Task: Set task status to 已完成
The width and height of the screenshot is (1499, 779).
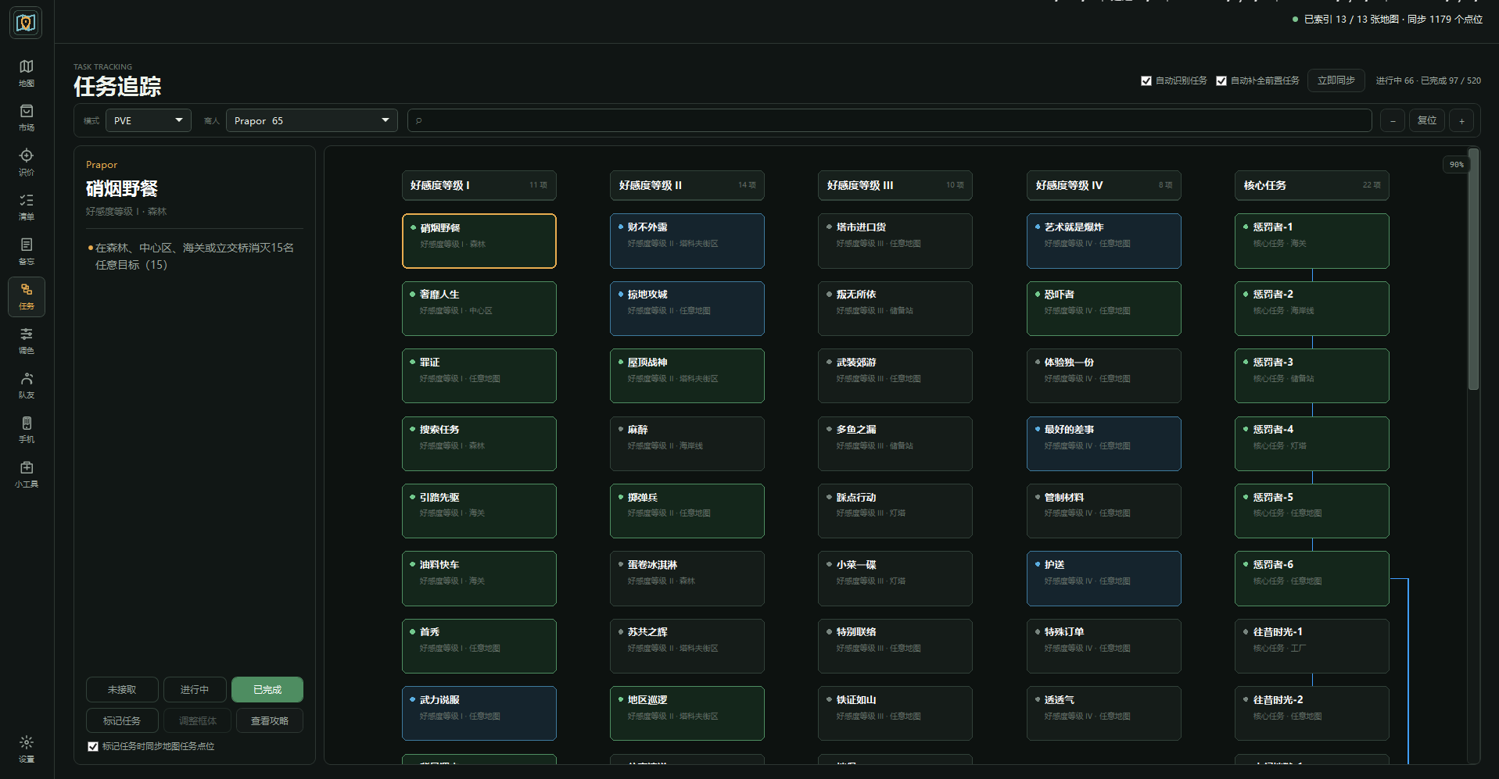Action: click(x=267, y=689)
